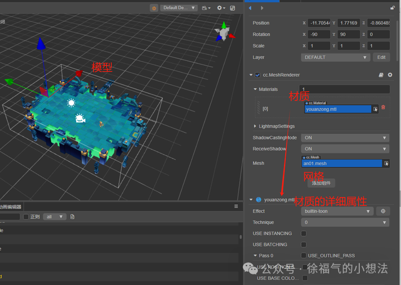Collapse the youanzong.mtl material section
Viewport: 401px width, 285px height.
click(x=251, y=200)
